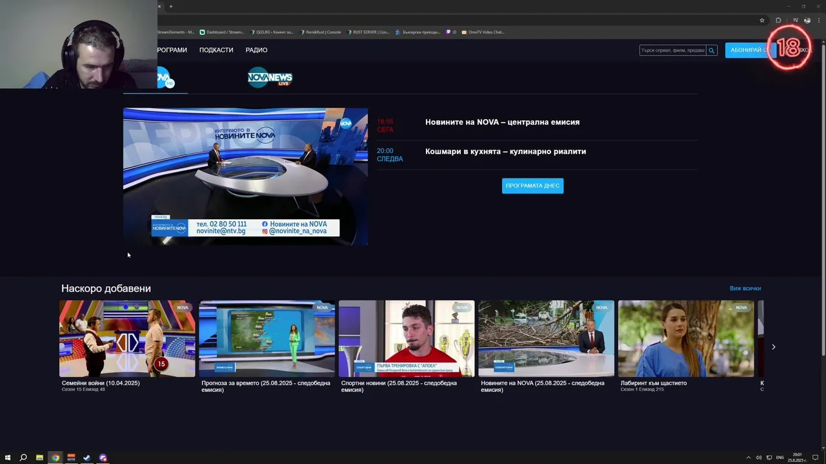Click the Лабиринт към щастието title text

pyautogui.click(x=654, y=383)
